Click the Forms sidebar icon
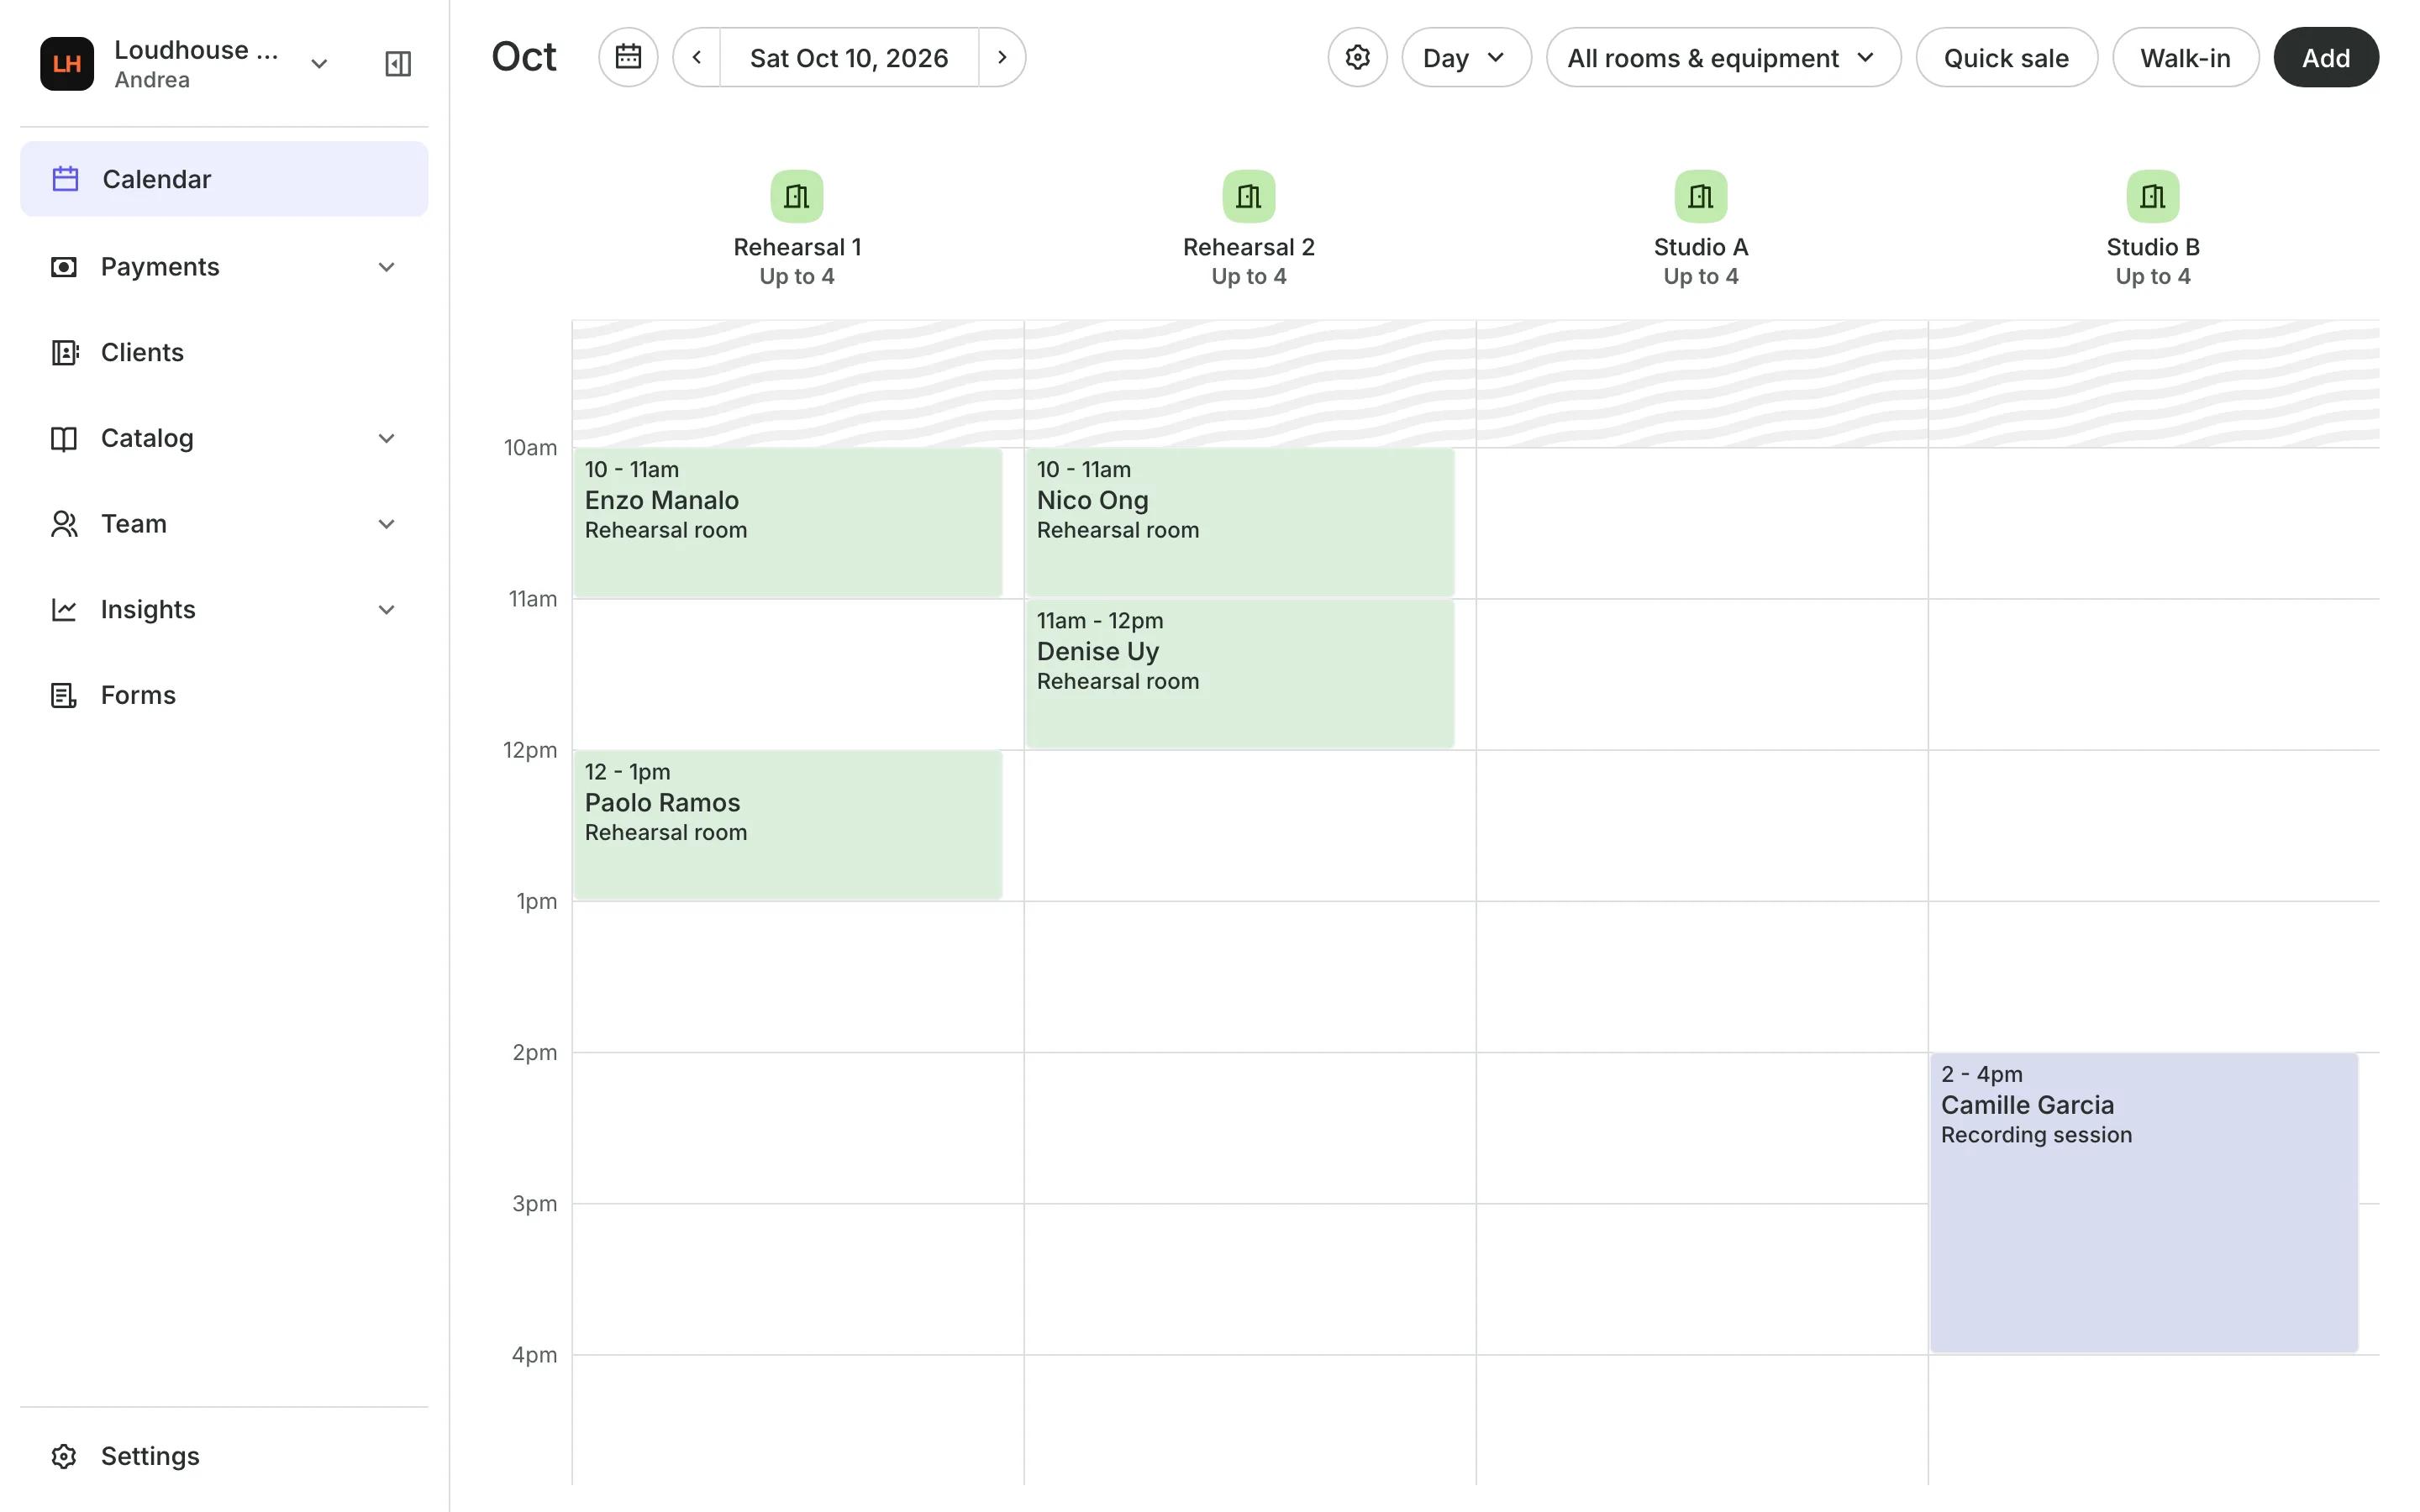 coord(64,695)
